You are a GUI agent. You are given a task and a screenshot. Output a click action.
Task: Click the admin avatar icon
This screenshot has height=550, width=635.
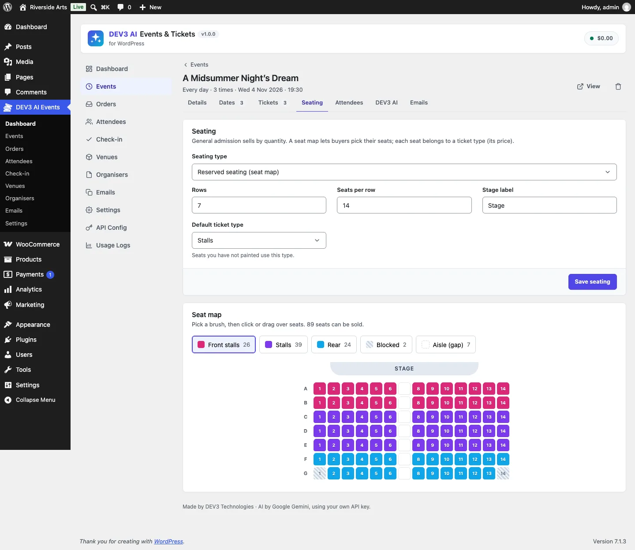(x=626, y=7)
